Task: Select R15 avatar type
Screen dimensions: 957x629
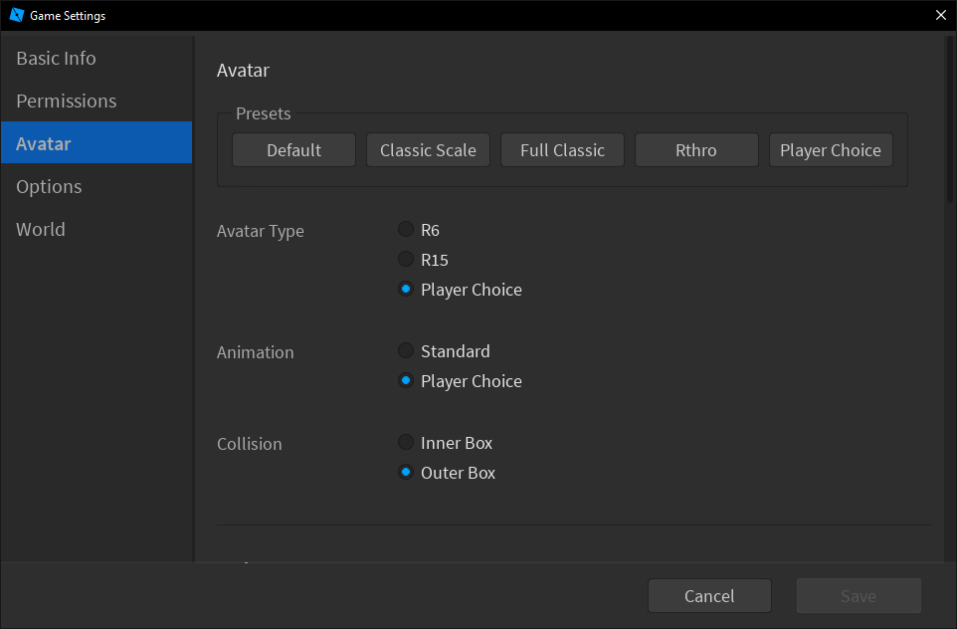Action: [406, 260]
